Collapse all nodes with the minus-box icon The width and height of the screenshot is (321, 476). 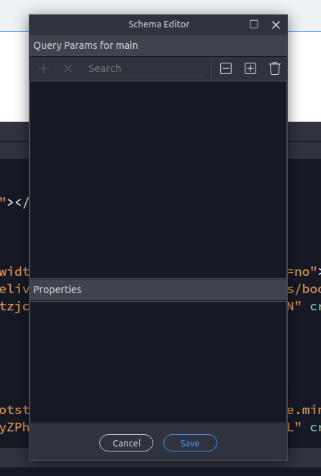(226, 68)
